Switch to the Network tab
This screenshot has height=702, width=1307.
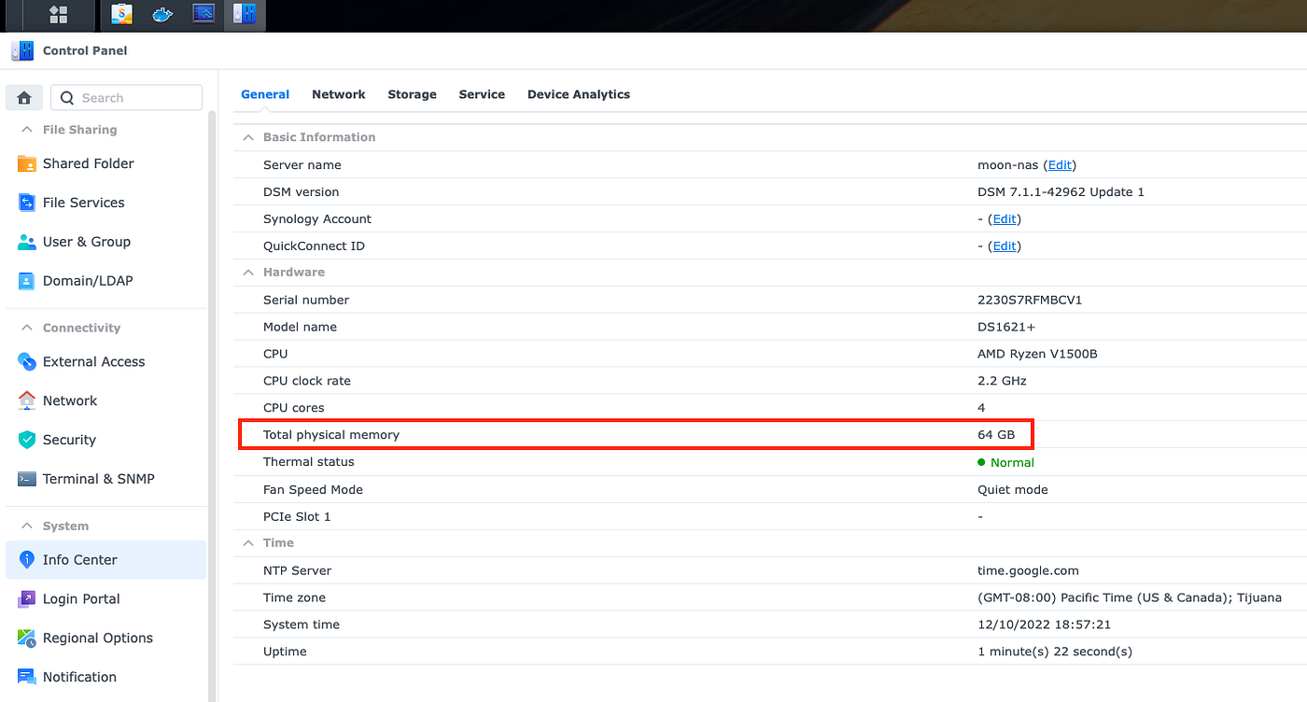(x=339, y=94)
